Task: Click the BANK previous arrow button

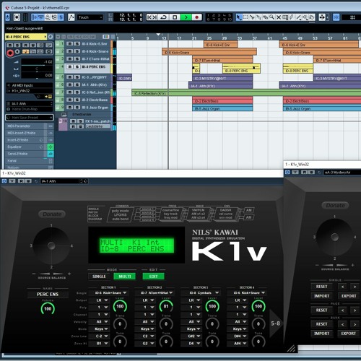Action: [342, 324]
